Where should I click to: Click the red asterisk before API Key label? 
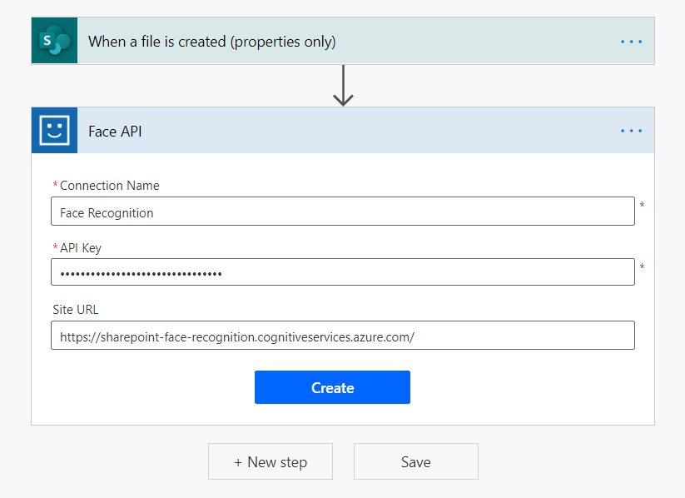point(55,248)
